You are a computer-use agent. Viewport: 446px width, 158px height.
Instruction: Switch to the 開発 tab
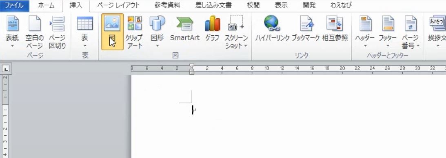tap(309, 5)
